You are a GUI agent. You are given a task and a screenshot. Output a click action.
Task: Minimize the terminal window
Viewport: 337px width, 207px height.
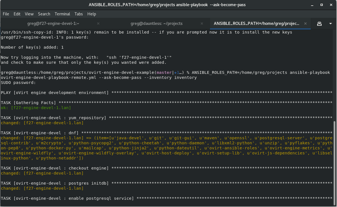[x=311, y=5]
